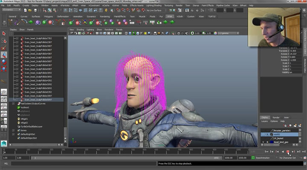The image size is (307, 170).
Task: Choose the Lasso select tool
Action: click(x=4, y=41)
